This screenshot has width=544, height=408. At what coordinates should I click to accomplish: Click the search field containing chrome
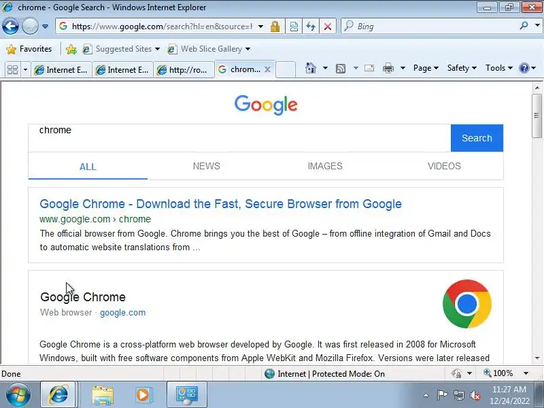(239, 138)
